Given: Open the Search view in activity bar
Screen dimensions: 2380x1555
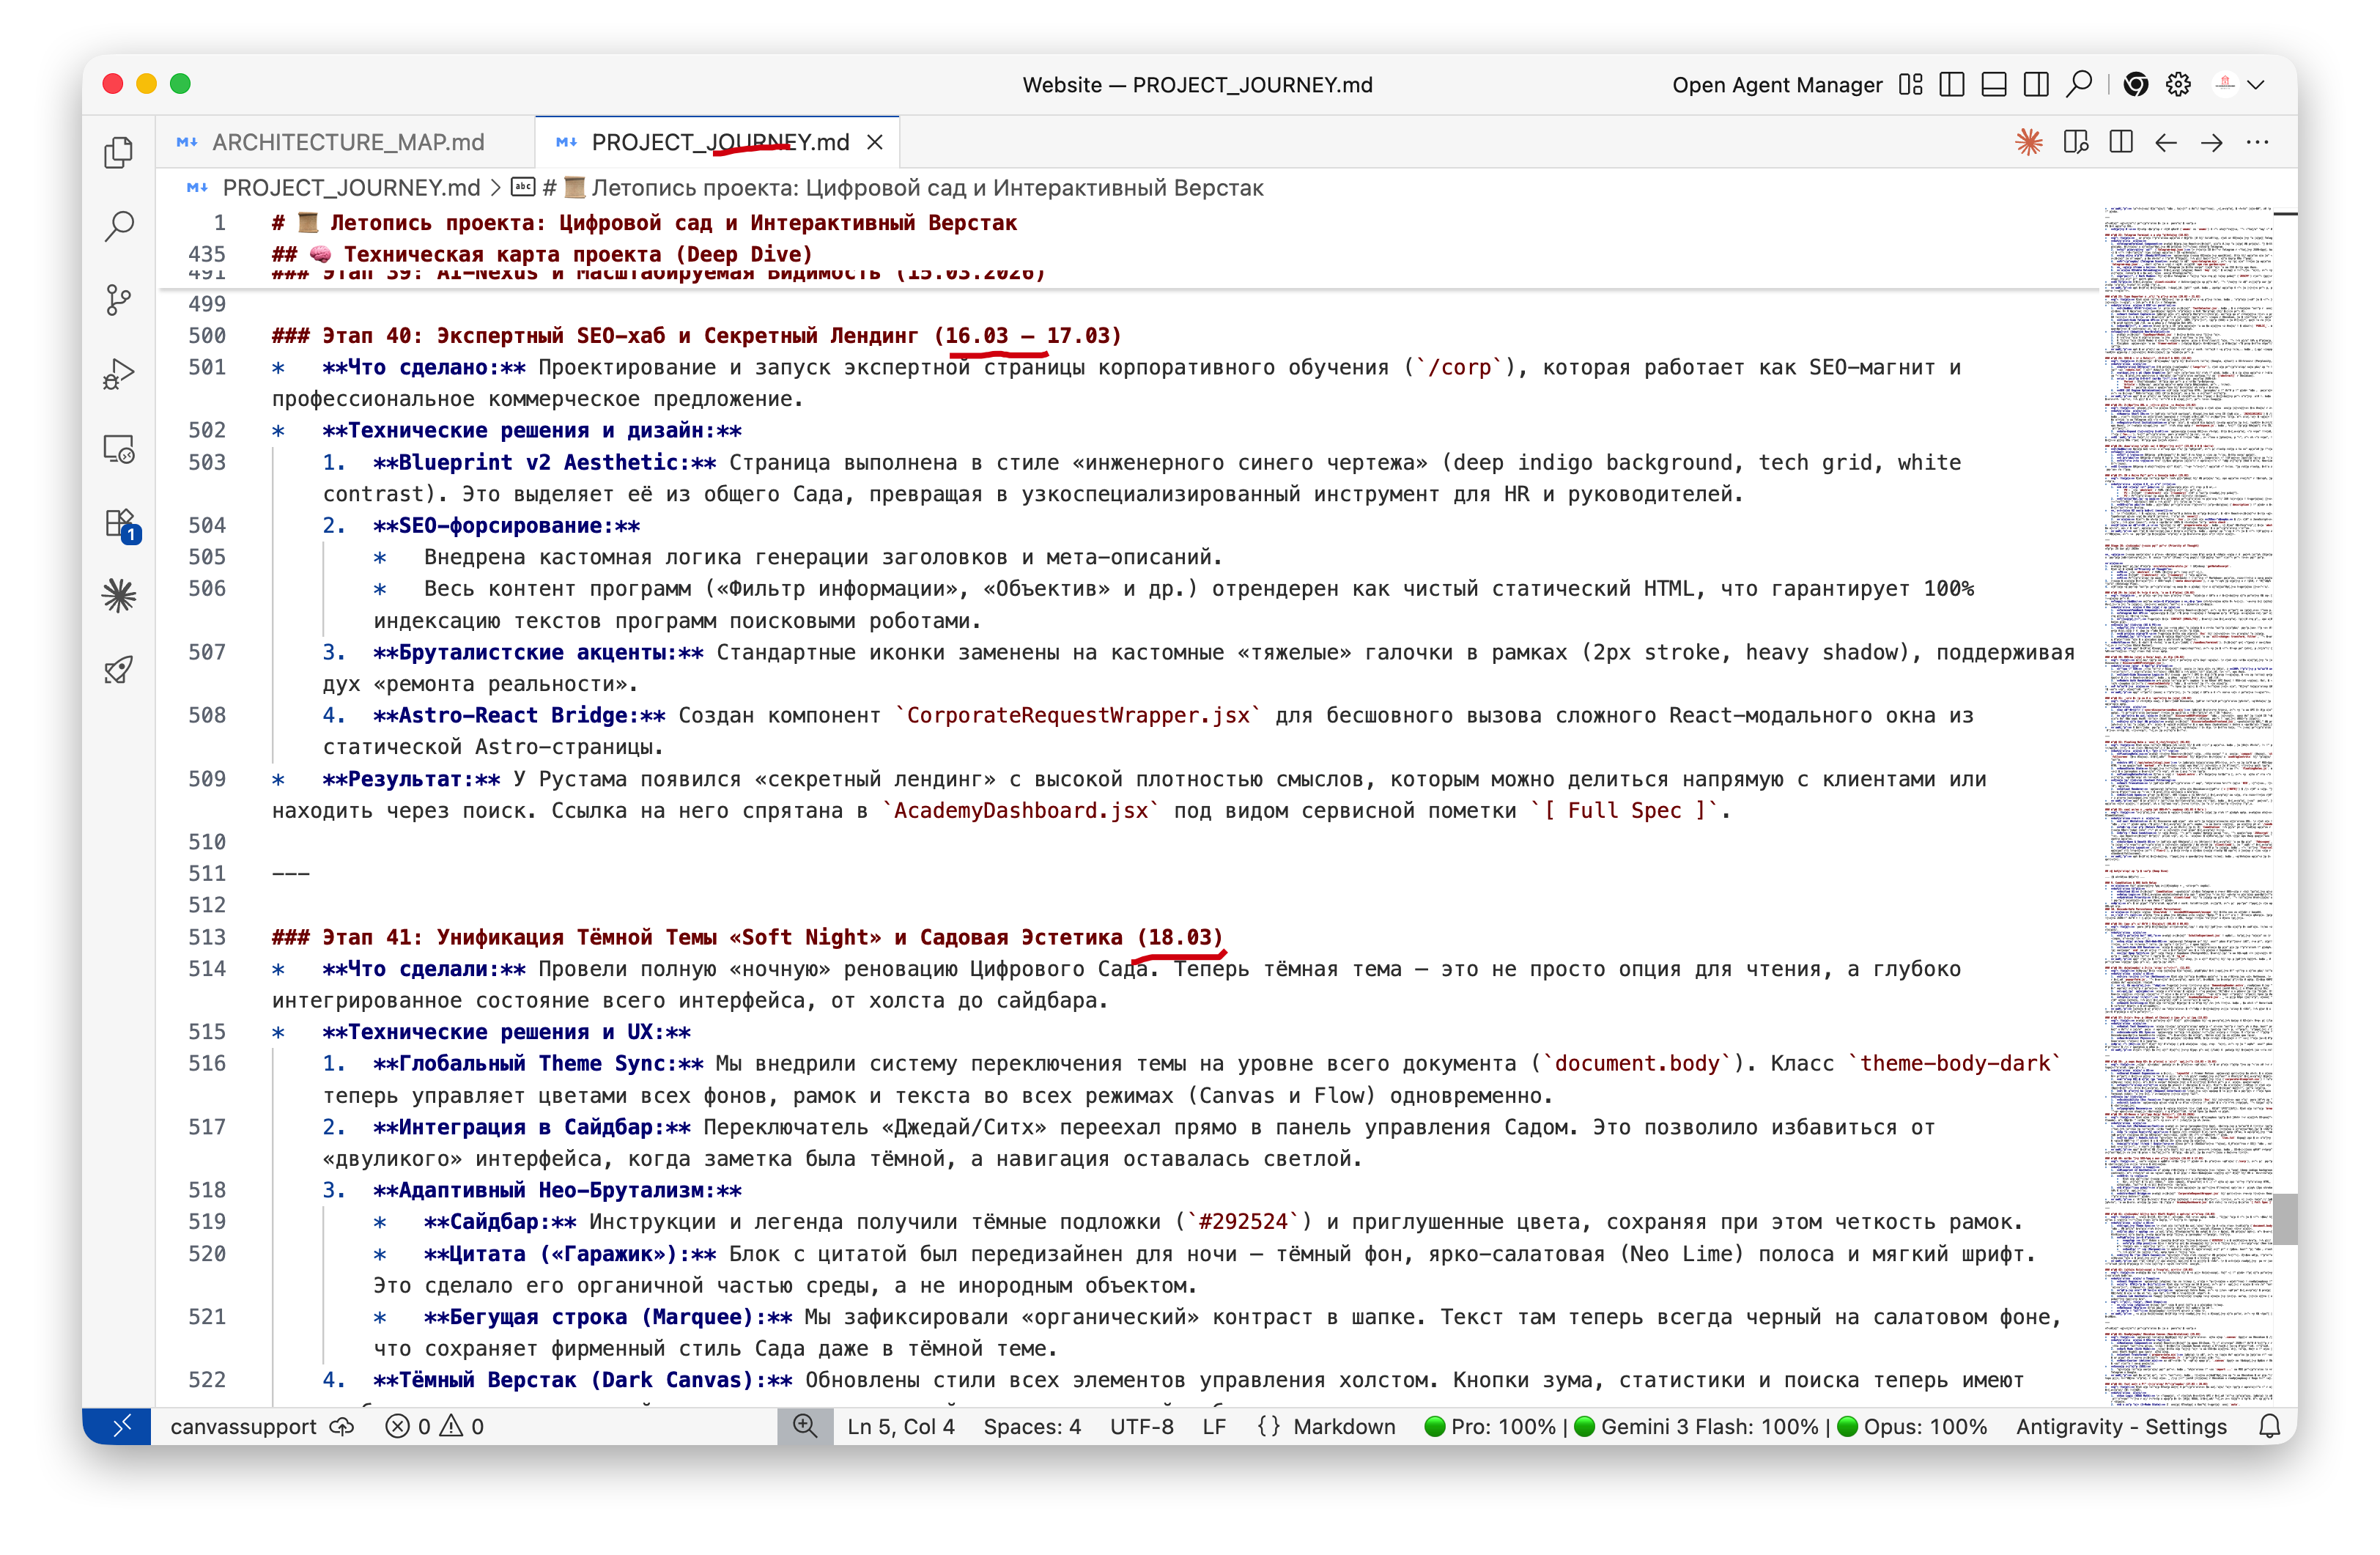Looking at the screenshot, I should click(x=119, y=226).
